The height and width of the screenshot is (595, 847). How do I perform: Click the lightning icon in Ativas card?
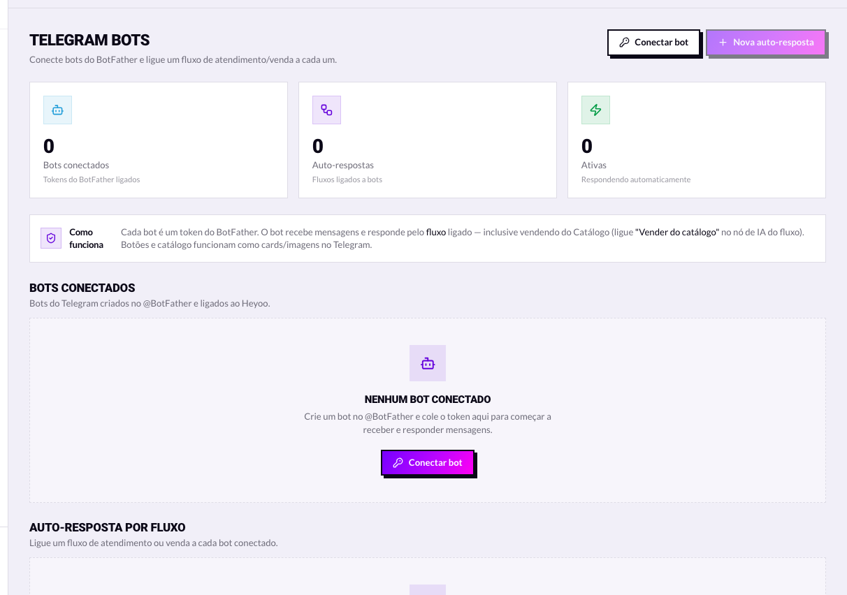[595, 110]
